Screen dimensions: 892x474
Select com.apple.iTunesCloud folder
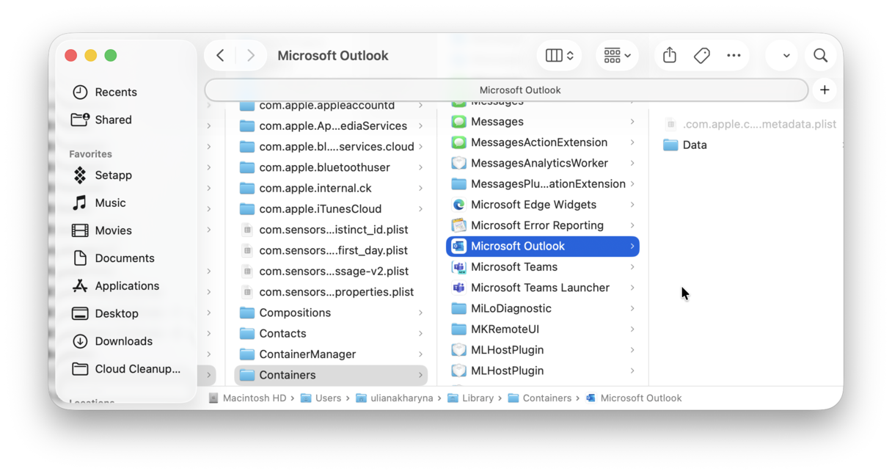(x=332, y=209)
